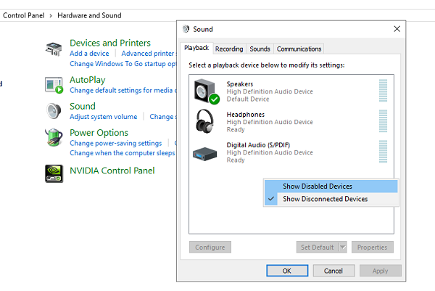
Task: Click Adjust system volume link
Action: click(103, 117)
